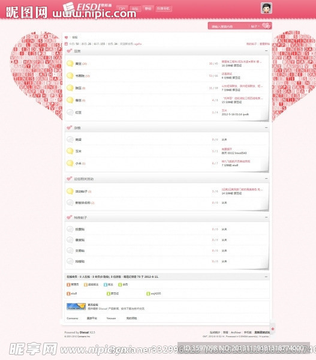This screenshot has height=360, width=316.
Task: Select the 门户 navigation tab
Action: (x=122, y=9)
